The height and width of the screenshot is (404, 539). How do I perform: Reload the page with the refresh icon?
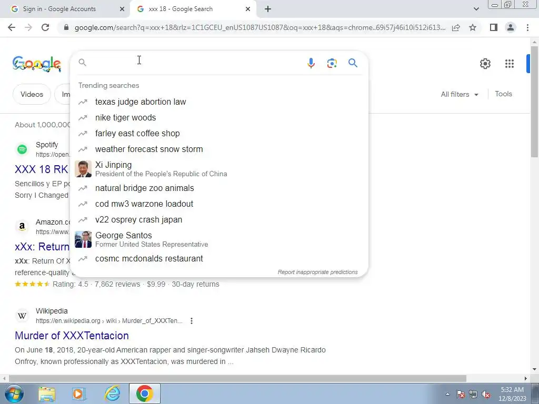pos(45,27)
